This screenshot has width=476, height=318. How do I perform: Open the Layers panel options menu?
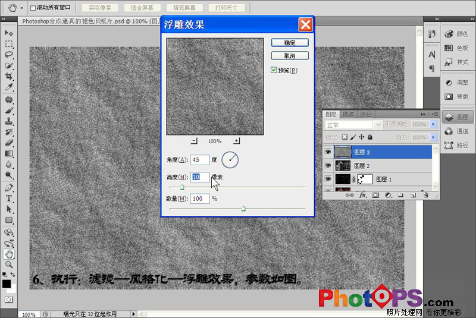pyautogui.click(x=434, y=114)
